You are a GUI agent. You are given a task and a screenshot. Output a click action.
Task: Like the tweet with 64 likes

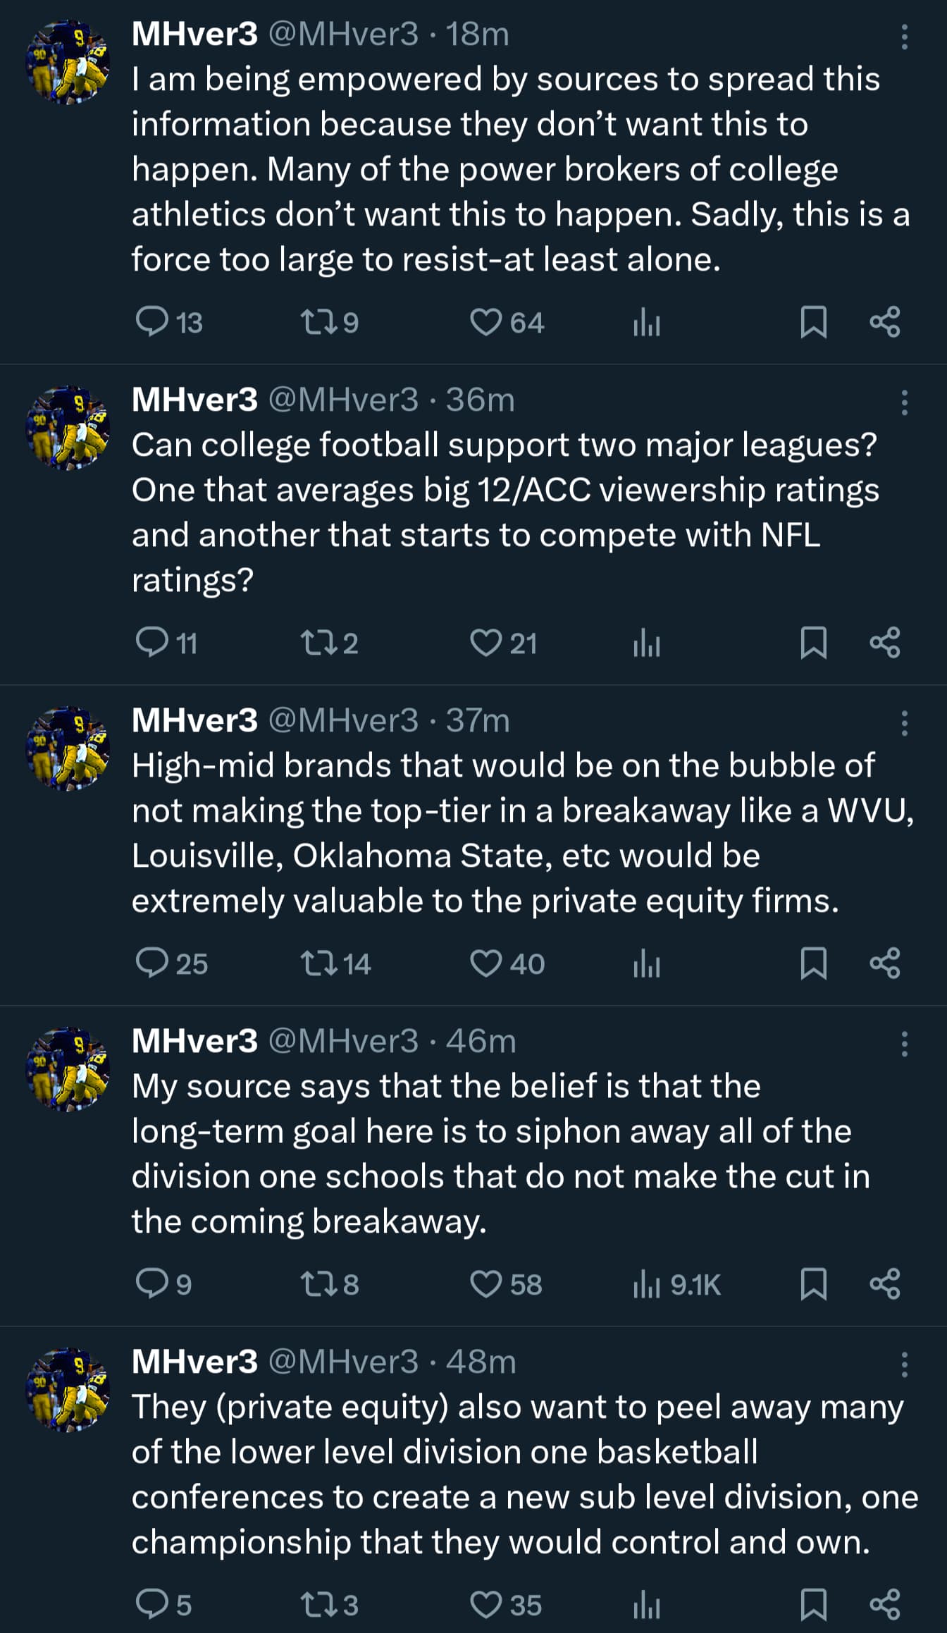point(485,322)
